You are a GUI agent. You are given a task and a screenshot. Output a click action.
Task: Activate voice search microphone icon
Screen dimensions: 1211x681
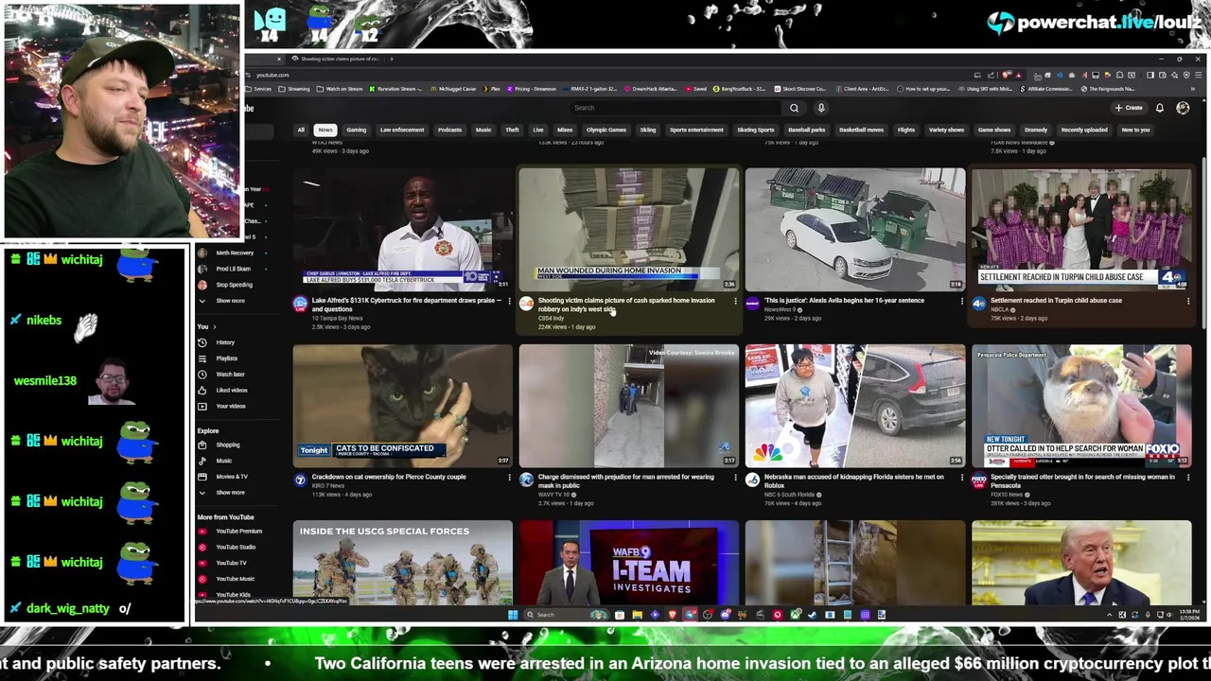pos(821,108)
